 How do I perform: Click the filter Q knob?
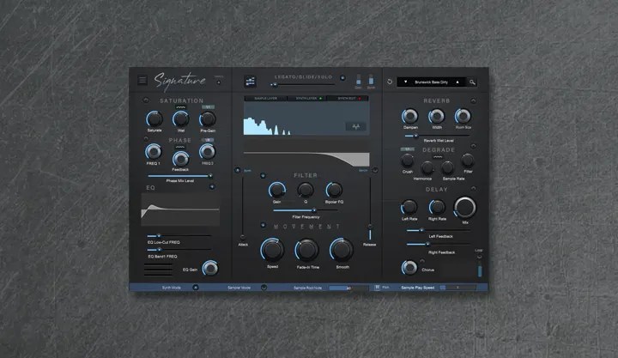tap(306, 190)
